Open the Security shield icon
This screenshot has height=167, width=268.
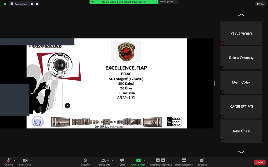(85, 161)
